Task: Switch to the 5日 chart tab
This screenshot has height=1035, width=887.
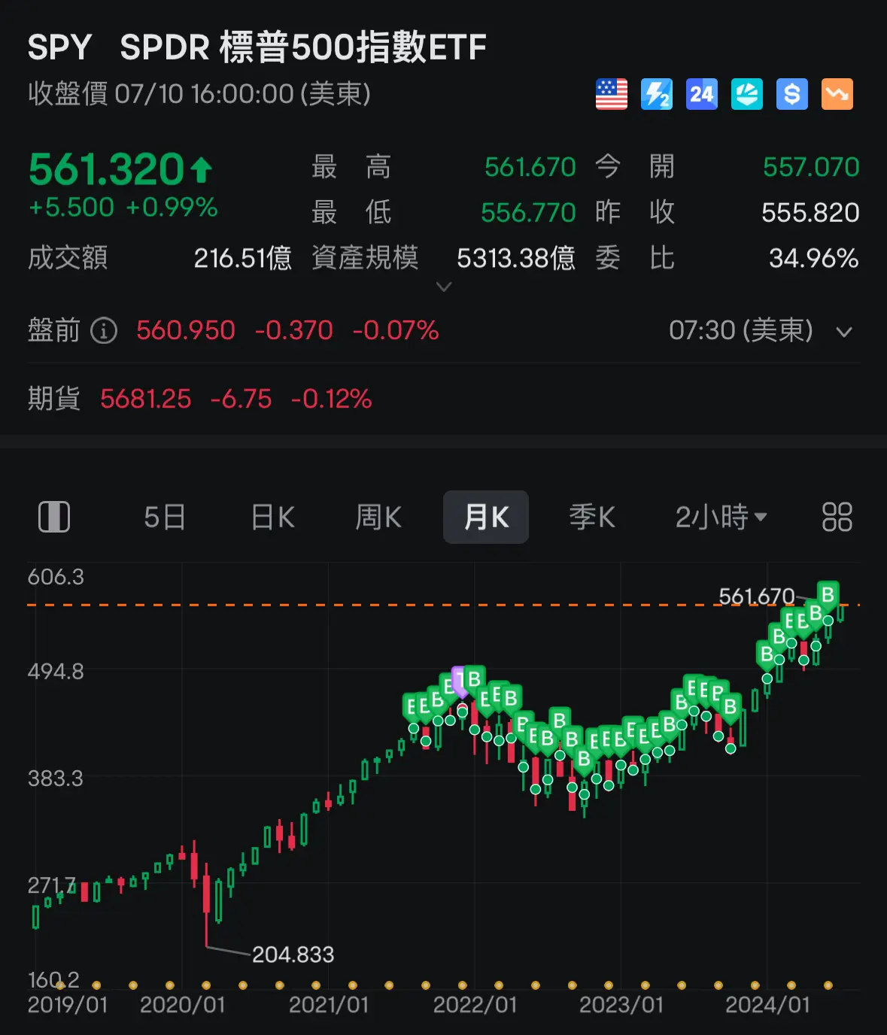Action: coord(165,517)
